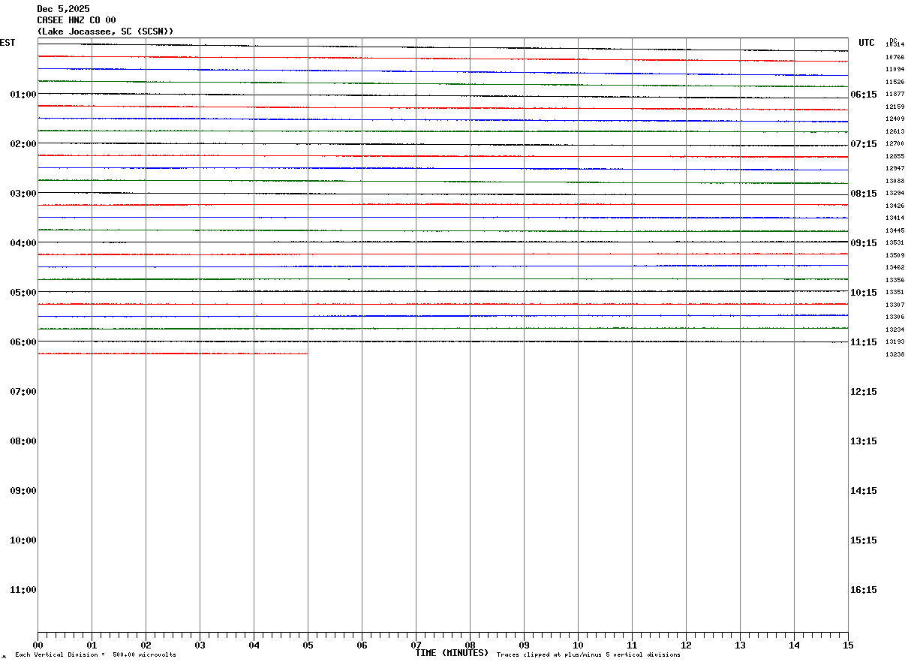Click the TIME (MINUTES) axis title
The width and height of the screenshot is (908, 665).
click(452, 653)
